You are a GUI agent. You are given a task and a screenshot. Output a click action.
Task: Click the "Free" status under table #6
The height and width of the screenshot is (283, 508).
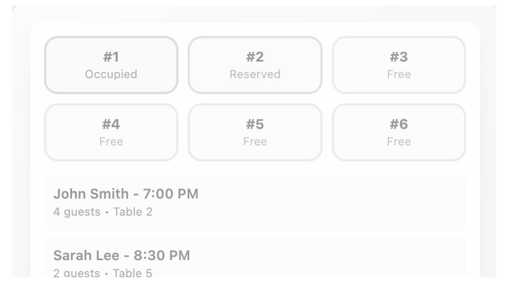click(x=399, y=142)
